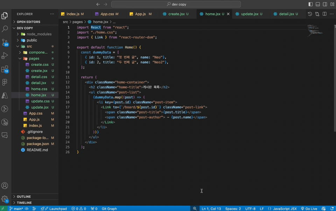This screenshot has height=211, width=336.
Task: Collapse the src folder
Action: pos(35,46)
